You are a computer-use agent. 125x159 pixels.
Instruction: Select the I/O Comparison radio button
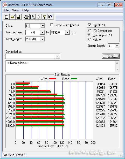(90, 31)
